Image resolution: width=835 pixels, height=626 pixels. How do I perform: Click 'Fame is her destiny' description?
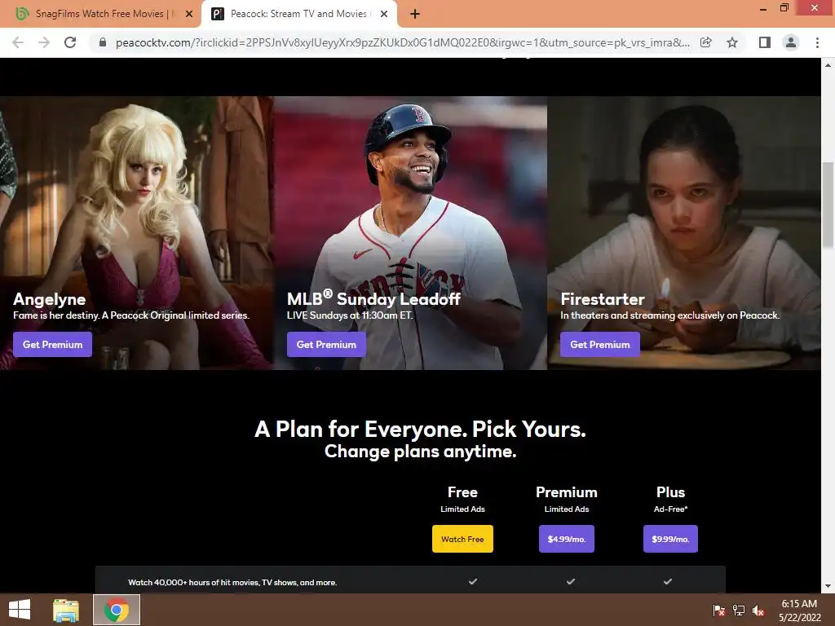pyautogui.click(x=131, y=315)
